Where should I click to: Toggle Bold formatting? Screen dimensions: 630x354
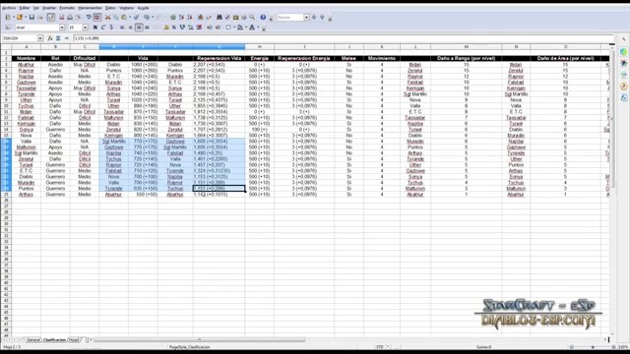(x=95, y=28)
